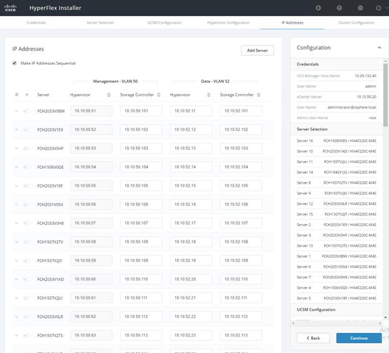
Task: Click data hypervisor field 10.10.52.20
Action: point(191,279)
